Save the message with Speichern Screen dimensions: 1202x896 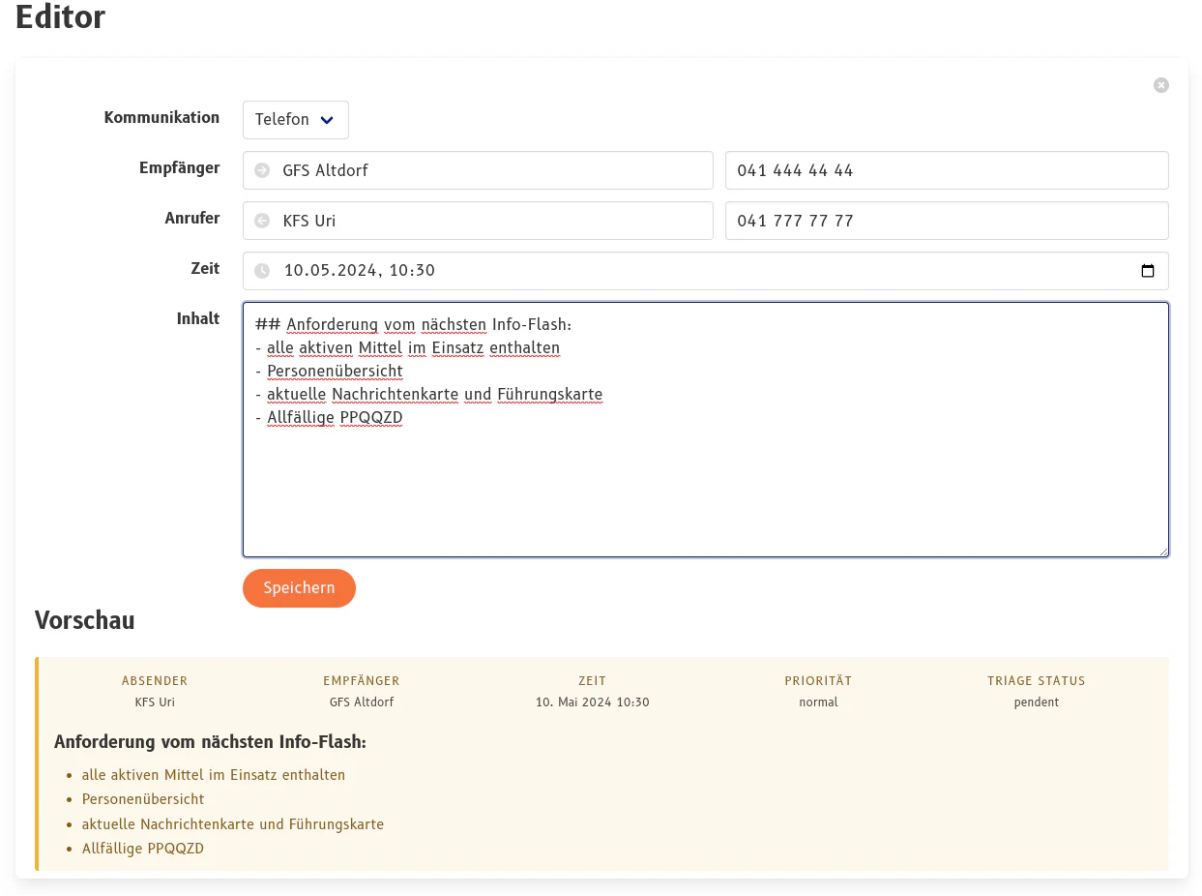tap(299, 588)
